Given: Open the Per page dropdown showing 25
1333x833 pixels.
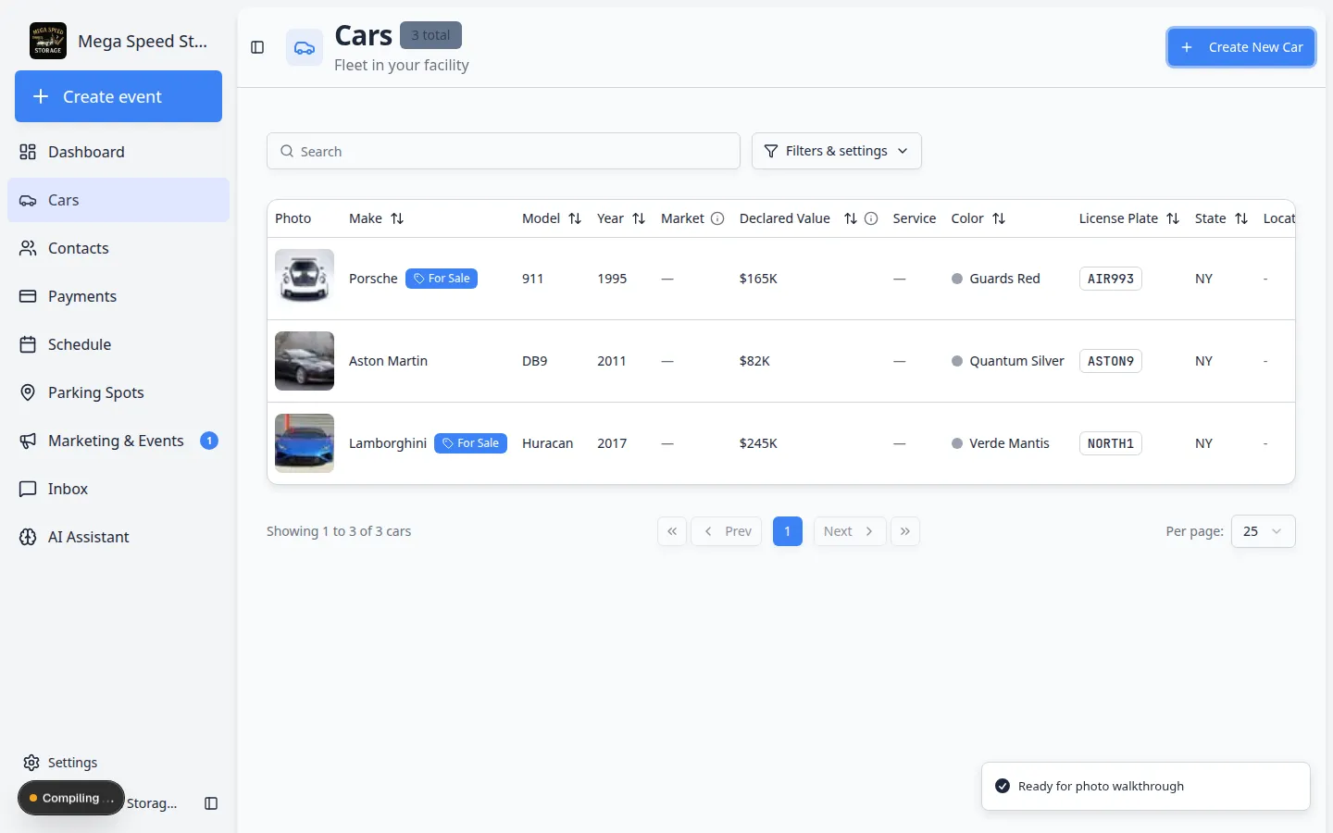Looking at the screenshot, I should (x=1264, y=531).
